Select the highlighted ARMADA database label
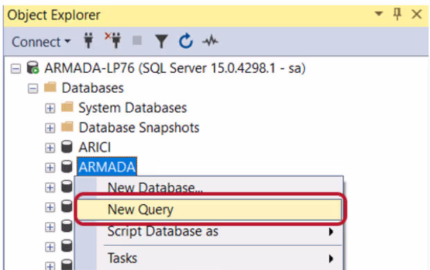The width and height of the screenshot is (430, 270). (x=107, y=167)
